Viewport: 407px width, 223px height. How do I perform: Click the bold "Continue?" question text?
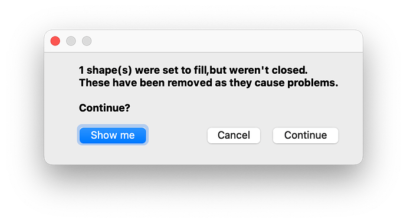pyautogui.click(x=104, y=108)
